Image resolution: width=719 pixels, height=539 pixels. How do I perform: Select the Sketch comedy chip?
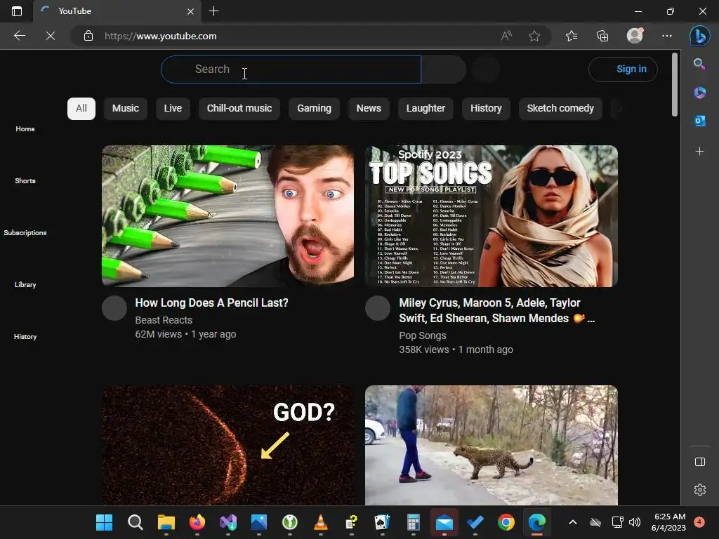tap(560, 109)
